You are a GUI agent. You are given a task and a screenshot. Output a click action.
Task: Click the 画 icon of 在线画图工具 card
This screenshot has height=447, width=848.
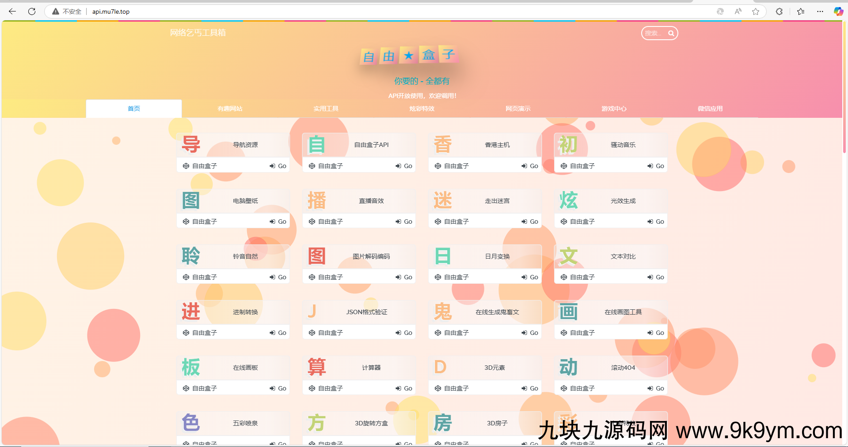[x=569, y=312]
